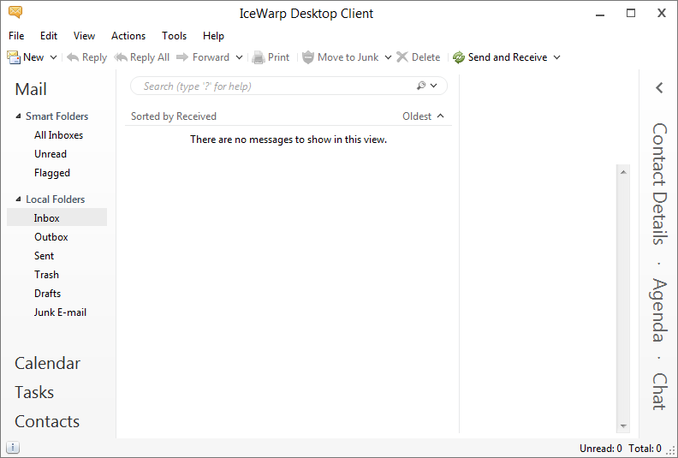Screen dimensions: 678x458
Task: Click the info icon in the status bar
Action: [x=13, y=448]
